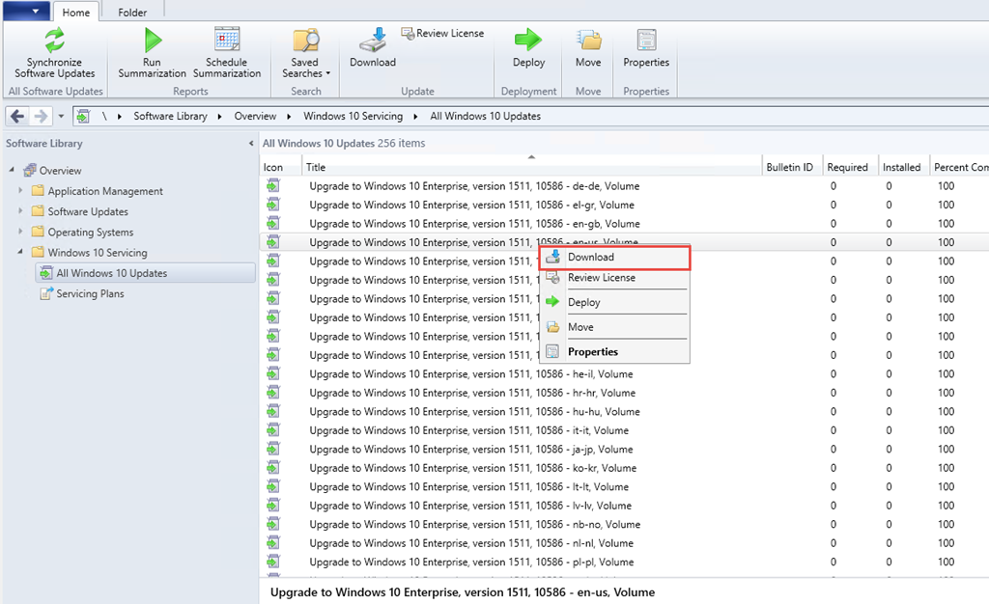Select the de-de, Volume update row
989x604 pixels.
624,186
